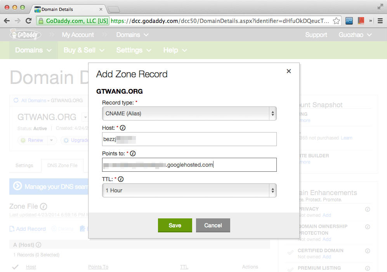Save the new zone record

(175, 225)
